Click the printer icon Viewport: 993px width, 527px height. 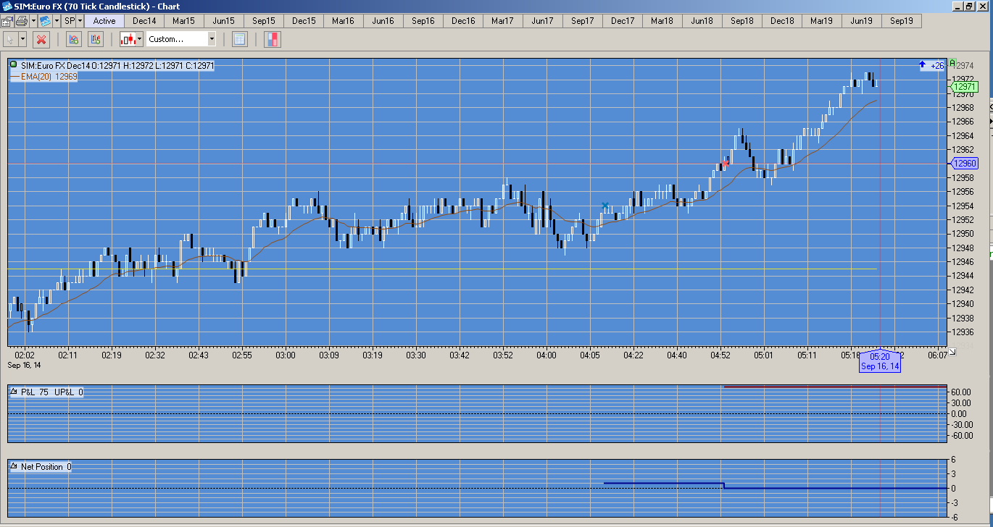point(22,20)
